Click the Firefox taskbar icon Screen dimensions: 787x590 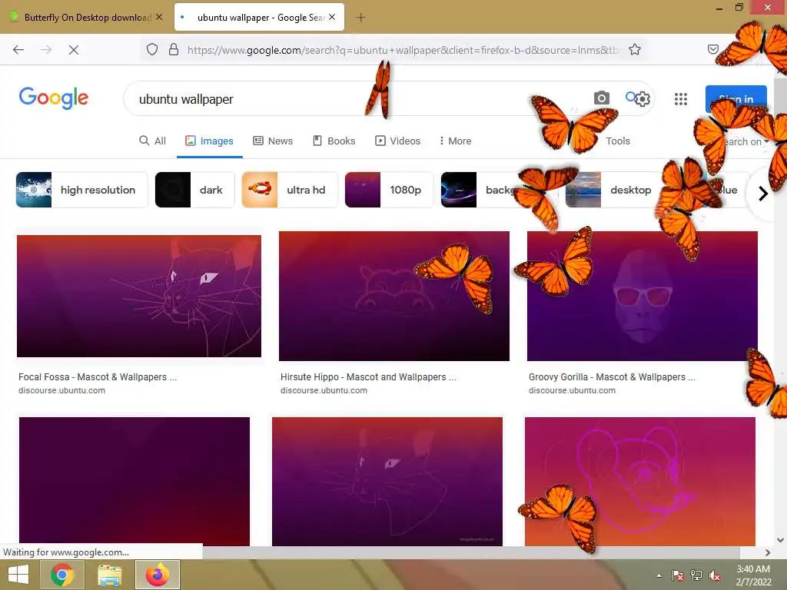(x=157, y=575)
